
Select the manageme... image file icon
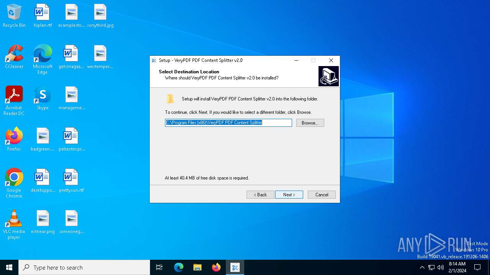tap(72, 99)
